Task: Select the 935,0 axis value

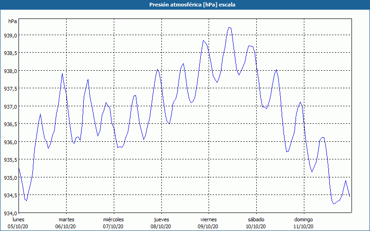Action: point(10,177)
